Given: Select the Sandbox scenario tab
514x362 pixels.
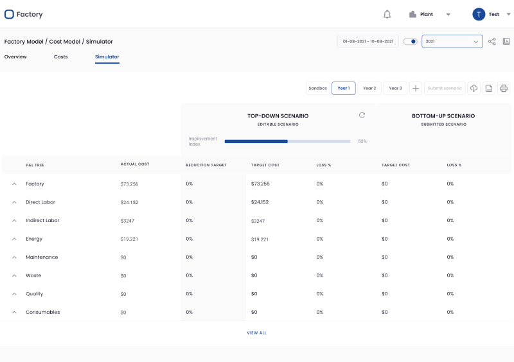Looking at the screenshot, I should coord(317,88).
